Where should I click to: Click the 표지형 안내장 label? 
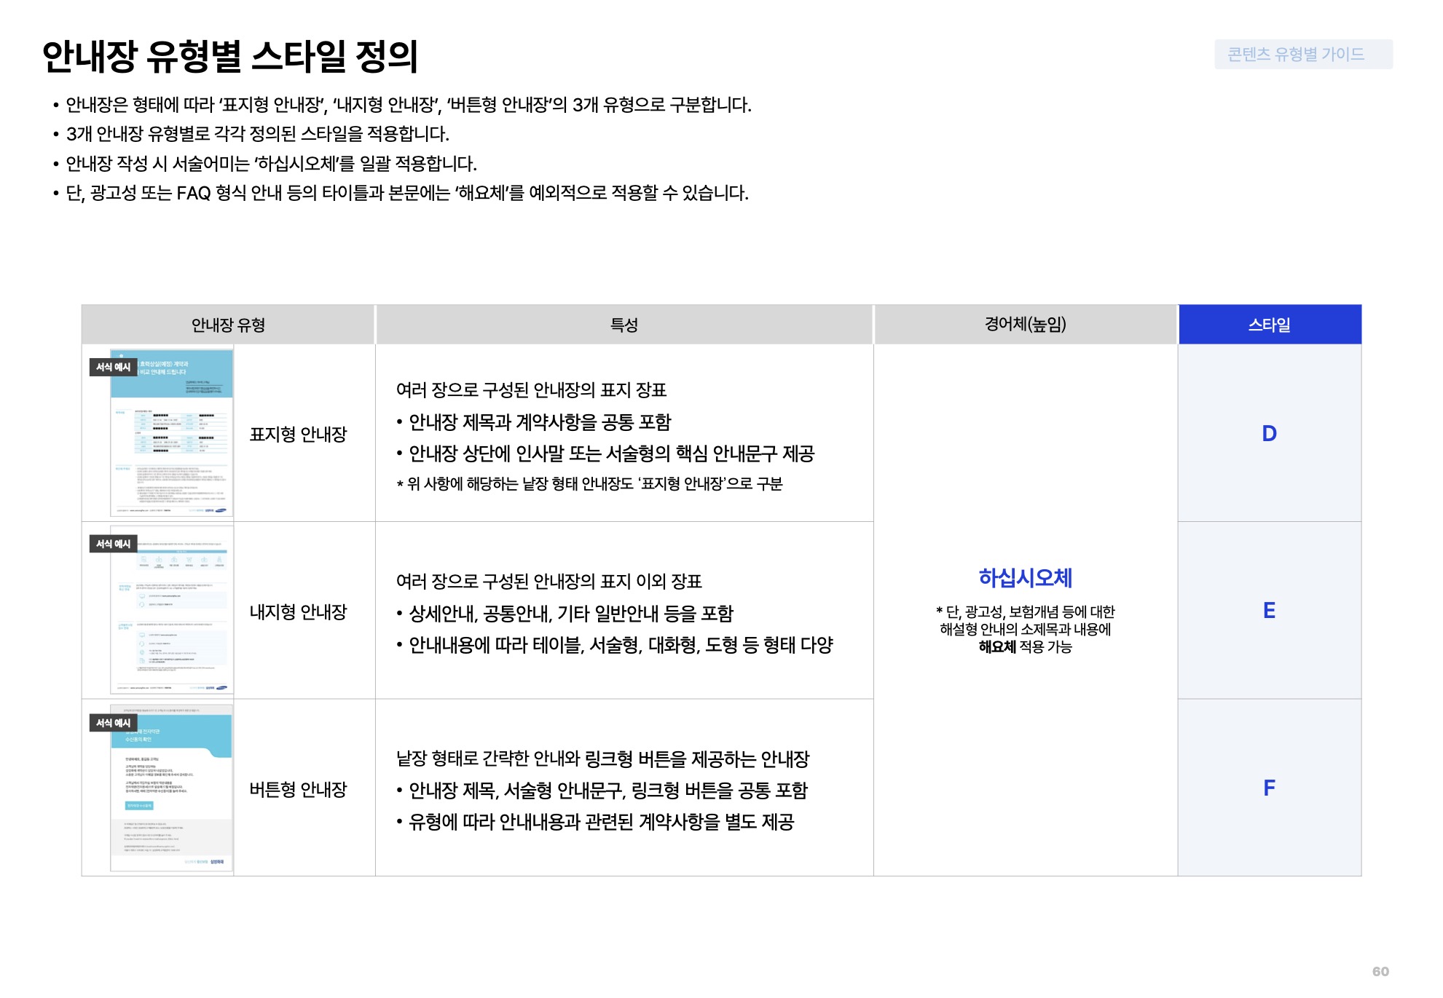[x=298, y=435]
